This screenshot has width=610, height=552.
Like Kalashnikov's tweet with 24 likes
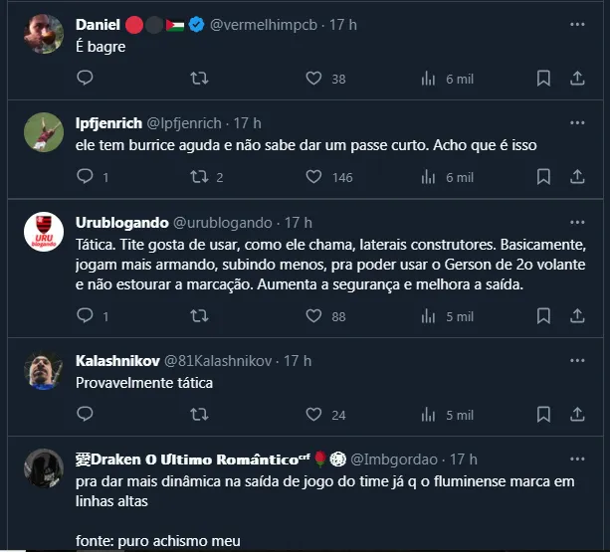313,415
